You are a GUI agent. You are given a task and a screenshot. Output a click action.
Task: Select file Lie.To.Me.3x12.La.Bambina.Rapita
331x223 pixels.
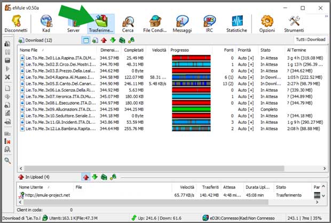click(60, 129)
